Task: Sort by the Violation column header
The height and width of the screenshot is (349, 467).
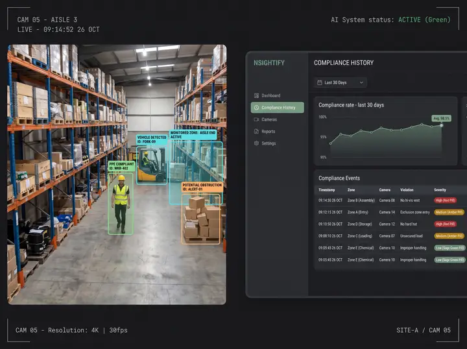Action: click(407, 190)
